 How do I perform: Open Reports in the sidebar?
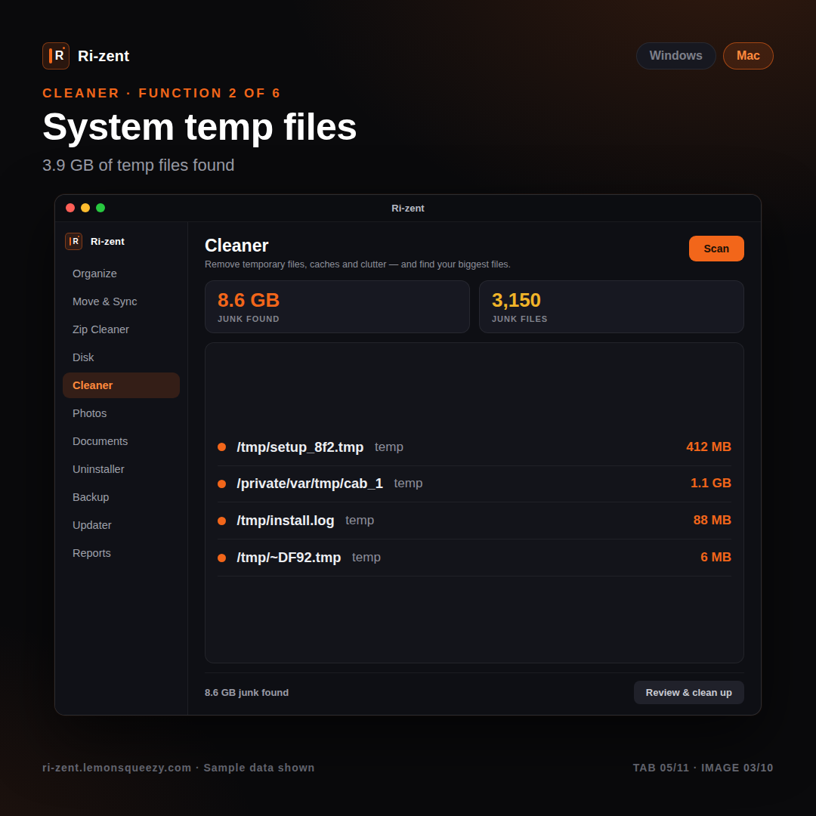[121, 553]
